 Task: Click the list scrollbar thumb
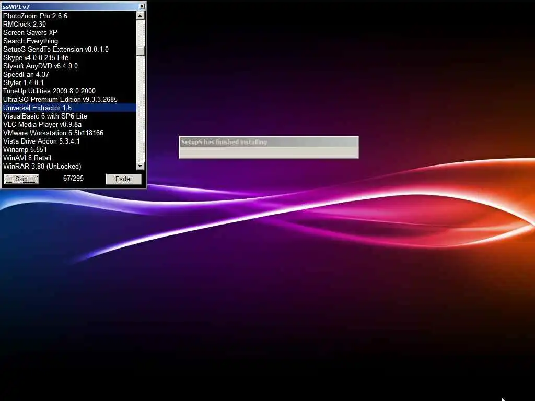(141, 51)
